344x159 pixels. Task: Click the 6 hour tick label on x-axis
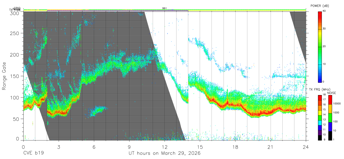click(94, 147)
